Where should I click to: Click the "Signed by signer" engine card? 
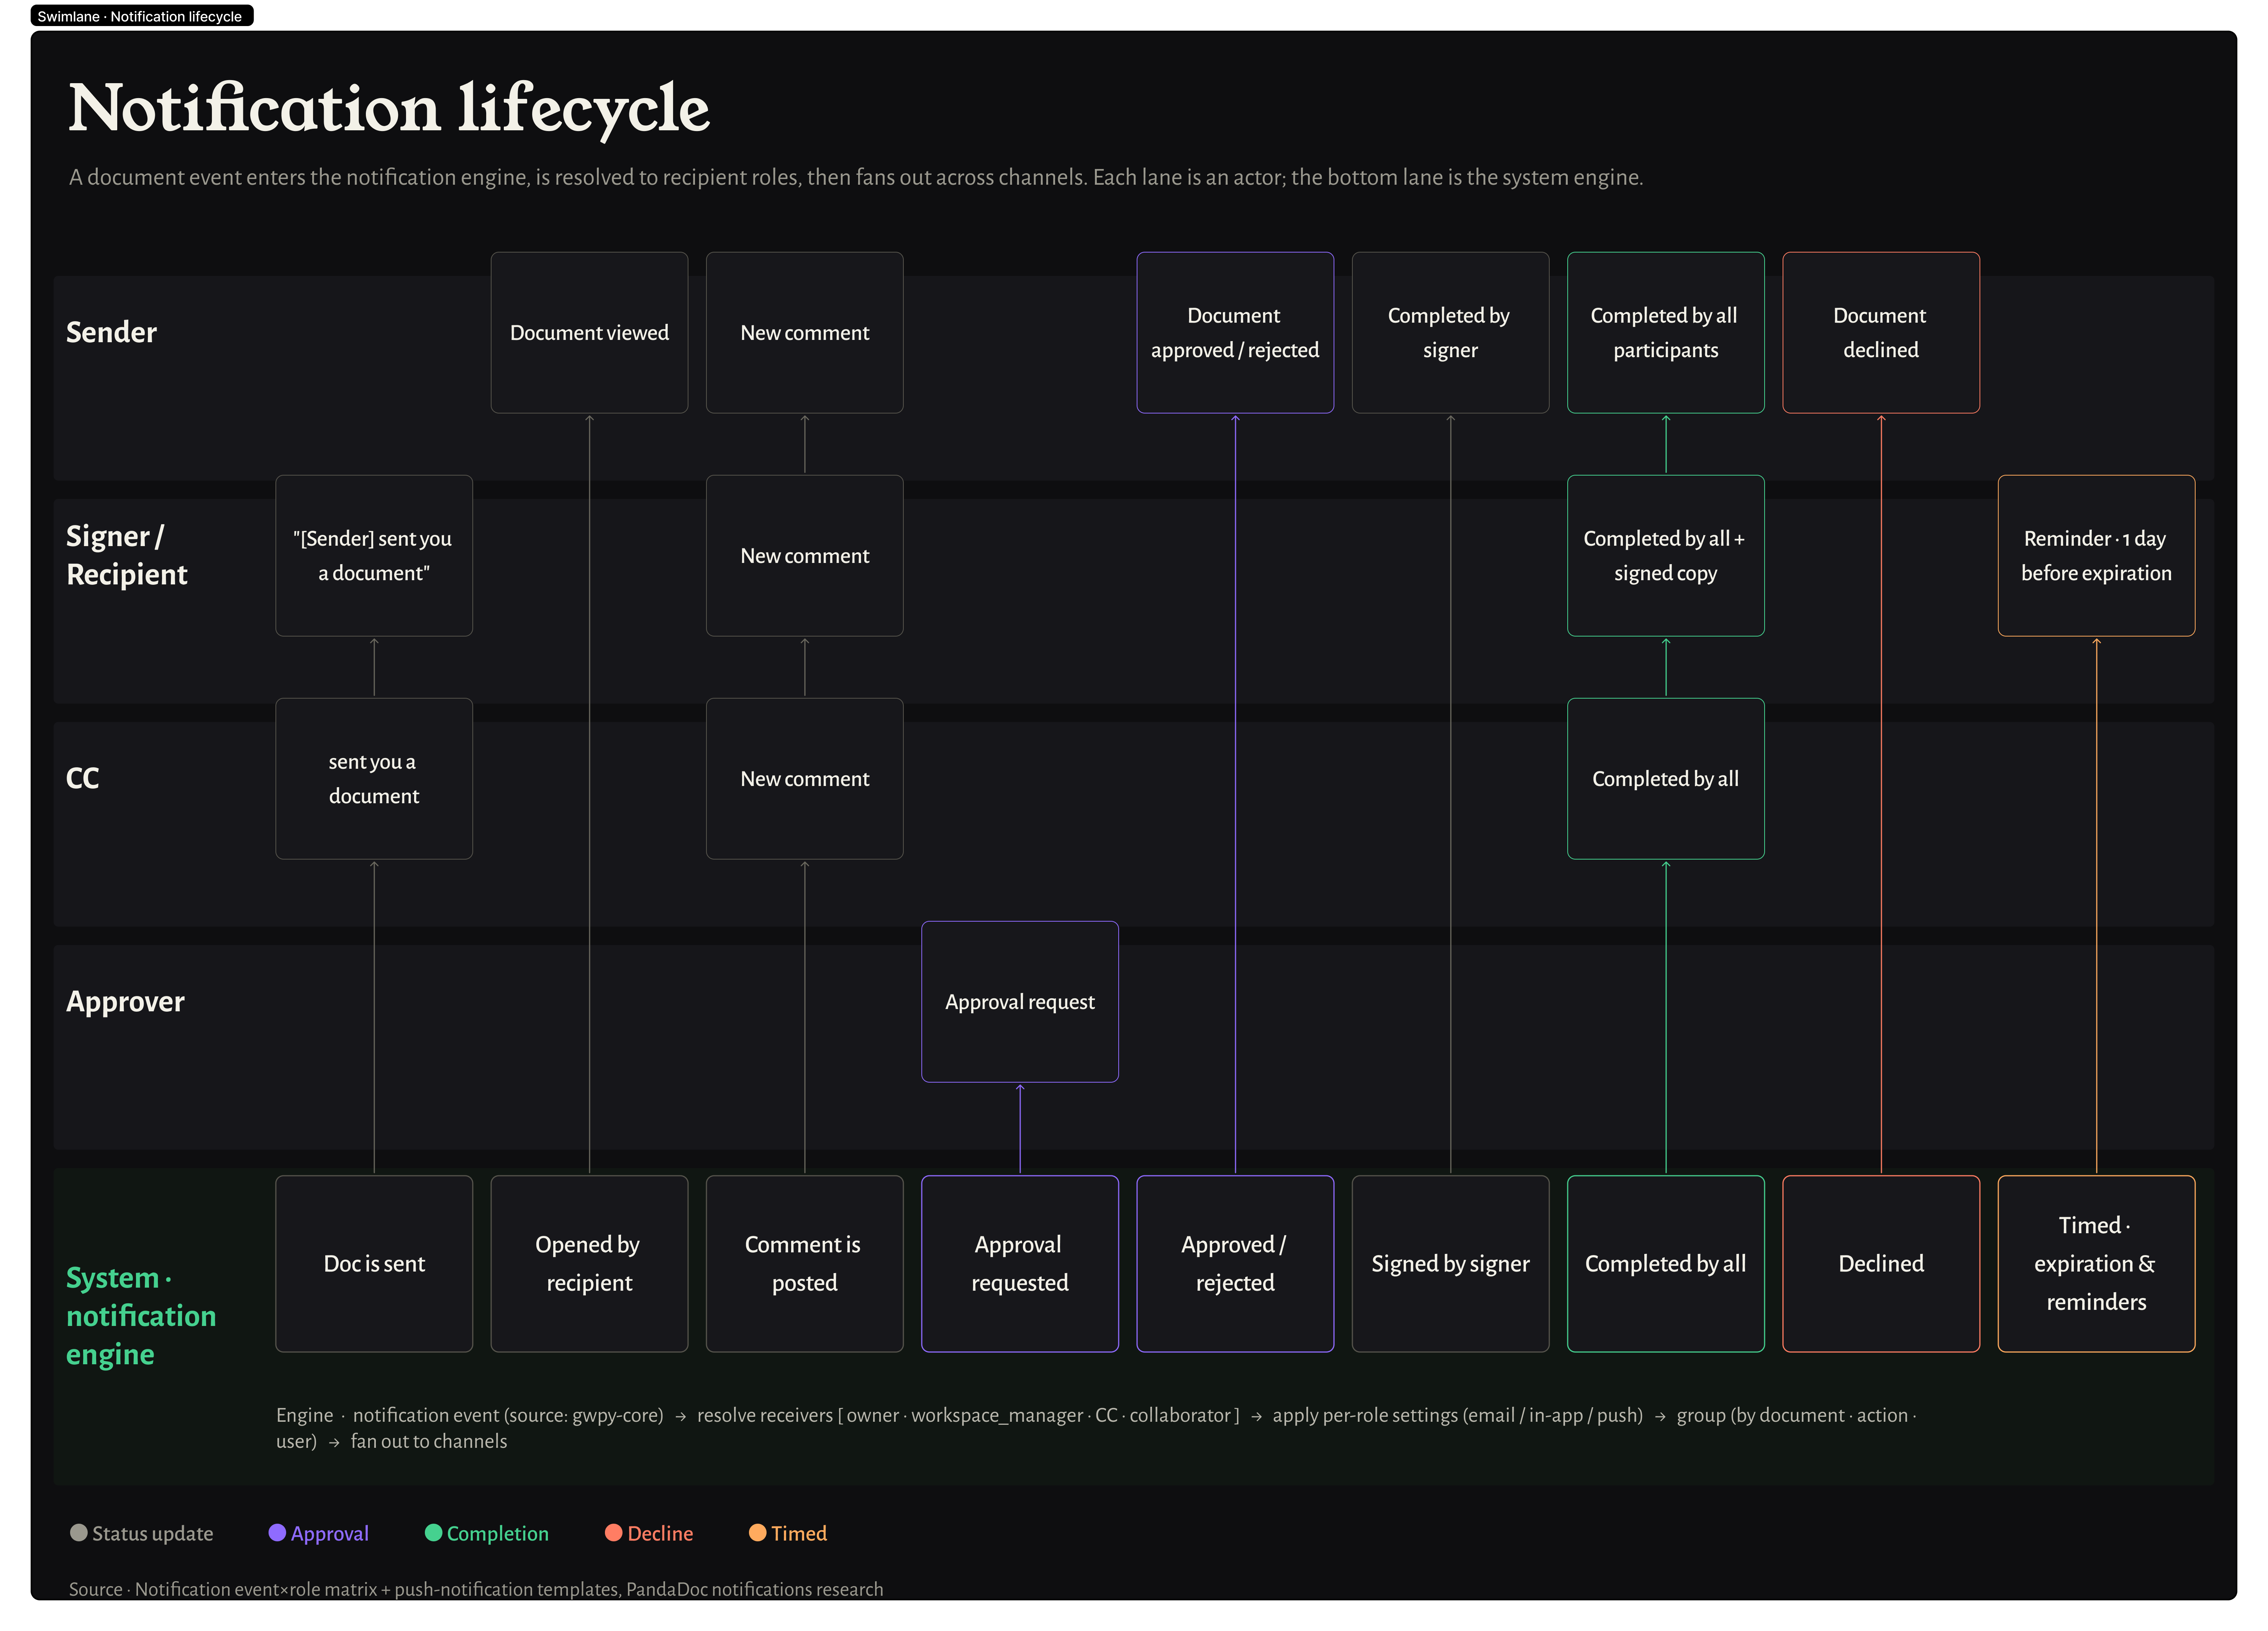[1450, 1263]
